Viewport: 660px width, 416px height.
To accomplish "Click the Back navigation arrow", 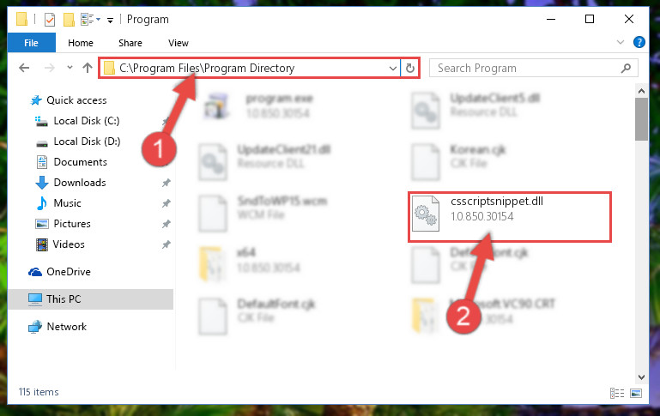I will 24,68.
